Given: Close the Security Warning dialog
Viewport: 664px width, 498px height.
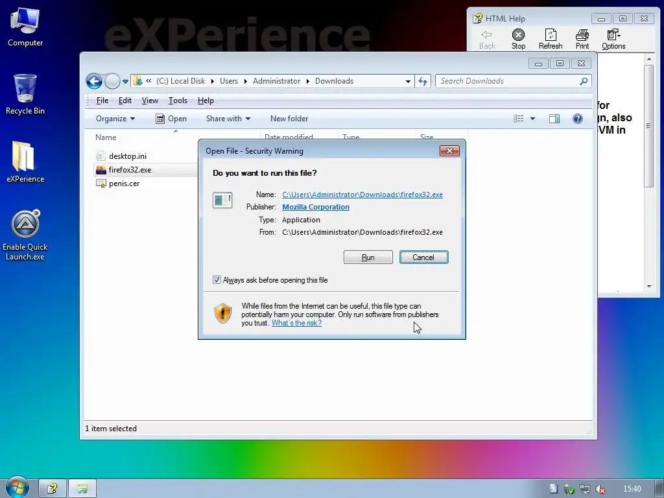Looking at the screenshot, I should (449, 150).
